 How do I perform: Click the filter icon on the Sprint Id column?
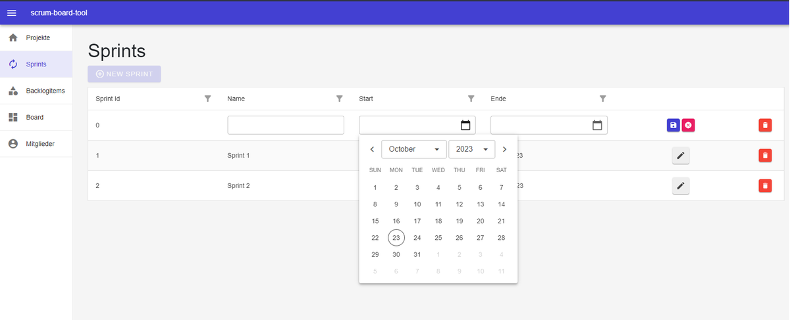[x=208, y=99]
